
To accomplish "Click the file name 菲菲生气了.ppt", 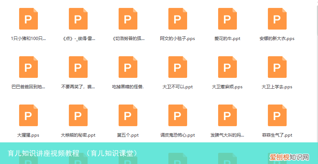I will pyautogui.click(x=277, y=135).
